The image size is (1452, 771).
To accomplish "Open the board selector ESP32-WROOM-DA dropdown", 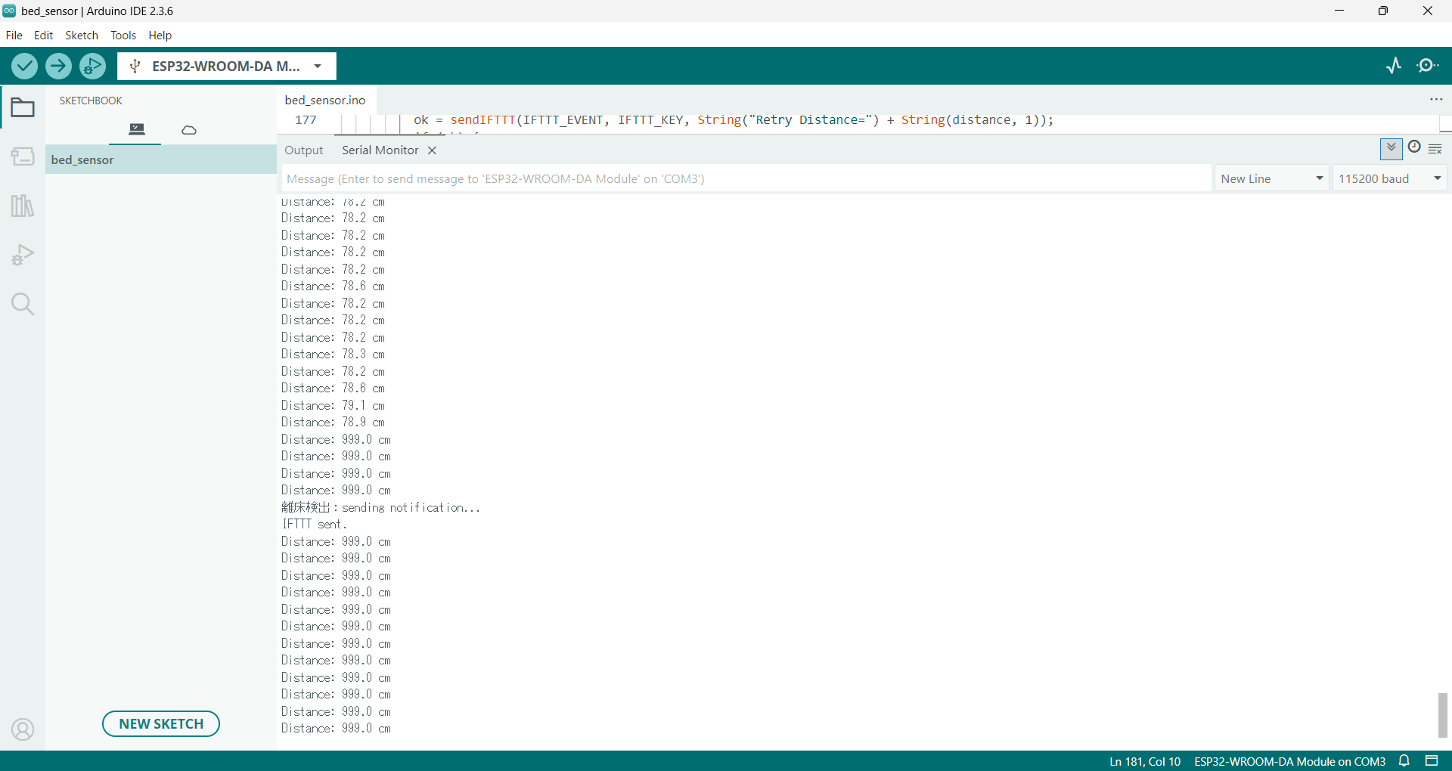I will pos(227,67).
